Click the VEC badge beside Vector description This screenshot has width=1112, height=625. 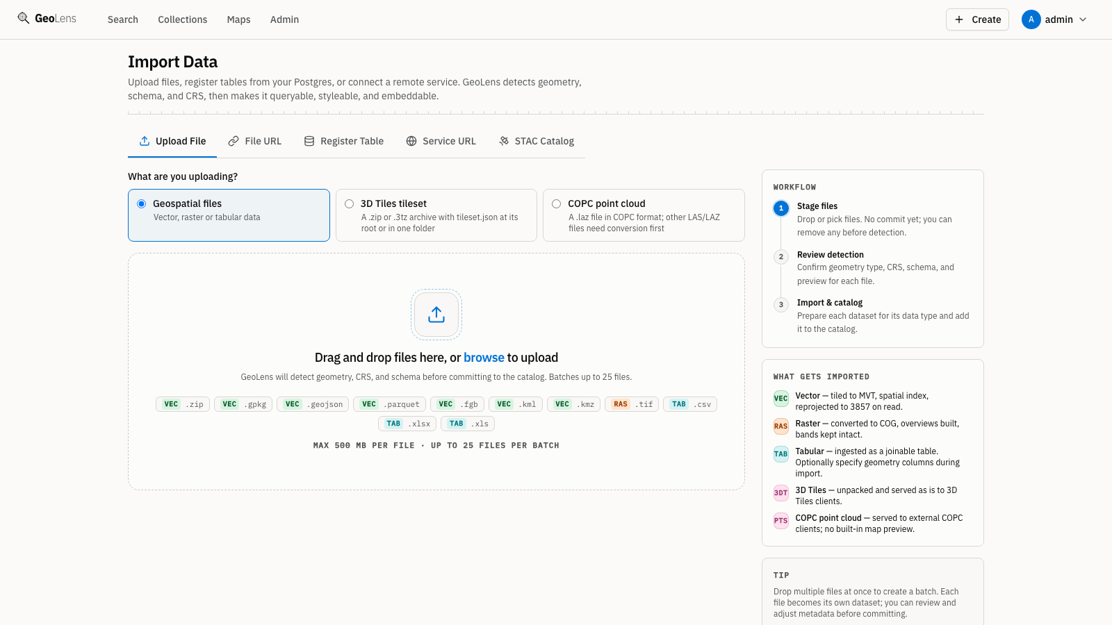click(781, 399)
